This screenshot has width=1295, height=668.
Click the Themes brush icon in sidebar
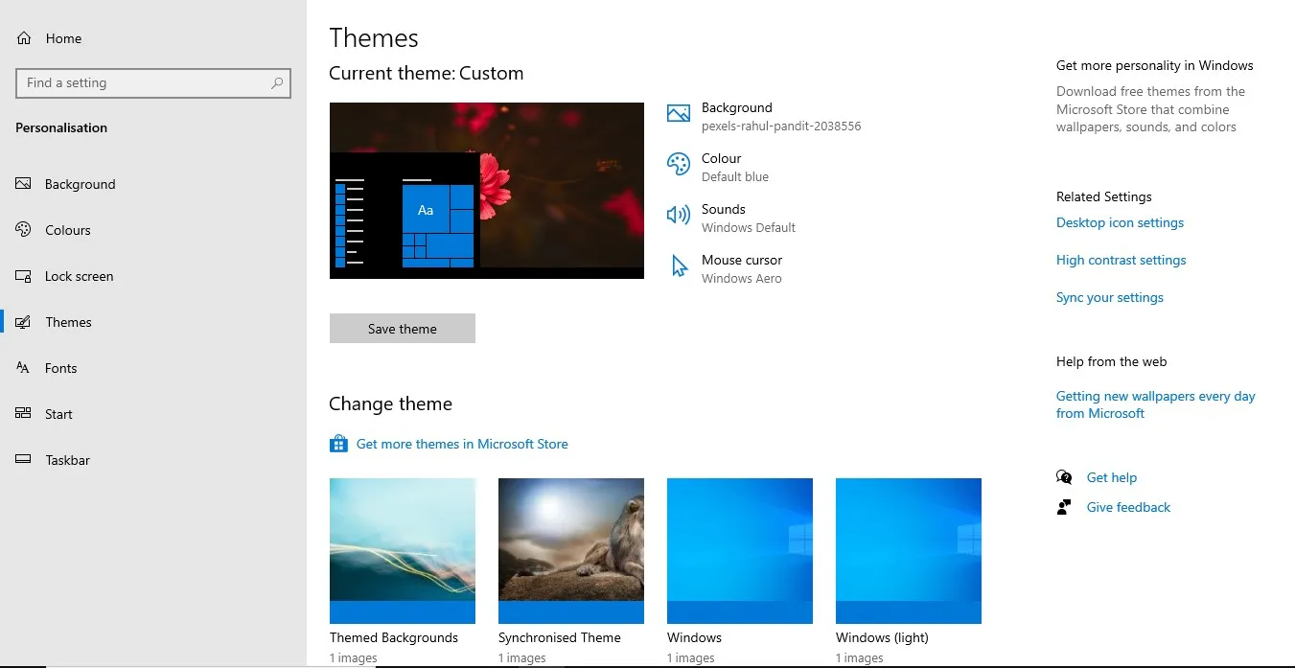point(24,322)
